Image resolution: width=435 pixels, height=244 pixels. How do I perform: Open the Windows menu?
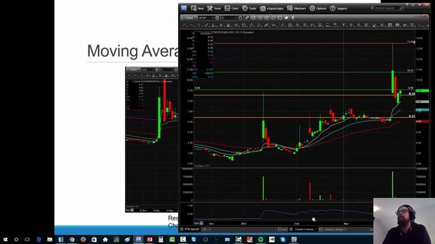point(296,8)
